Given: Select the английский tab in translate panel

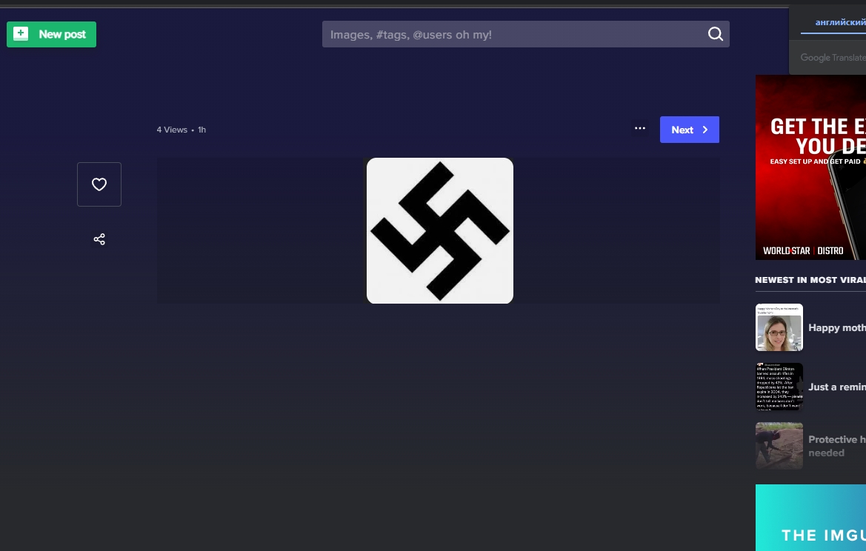Looking at the screenshot, I should pos(840,22).
